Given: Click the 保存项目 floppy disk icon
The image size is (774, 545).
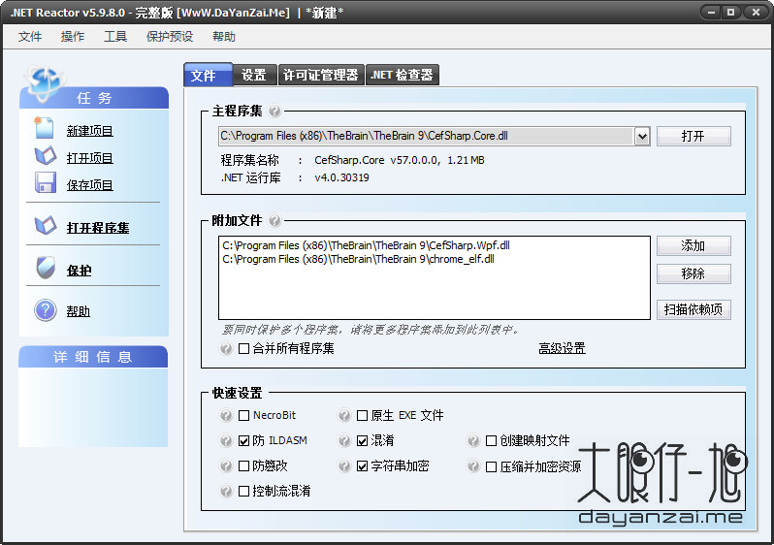Looking at the screenshot, I should 46,182.
